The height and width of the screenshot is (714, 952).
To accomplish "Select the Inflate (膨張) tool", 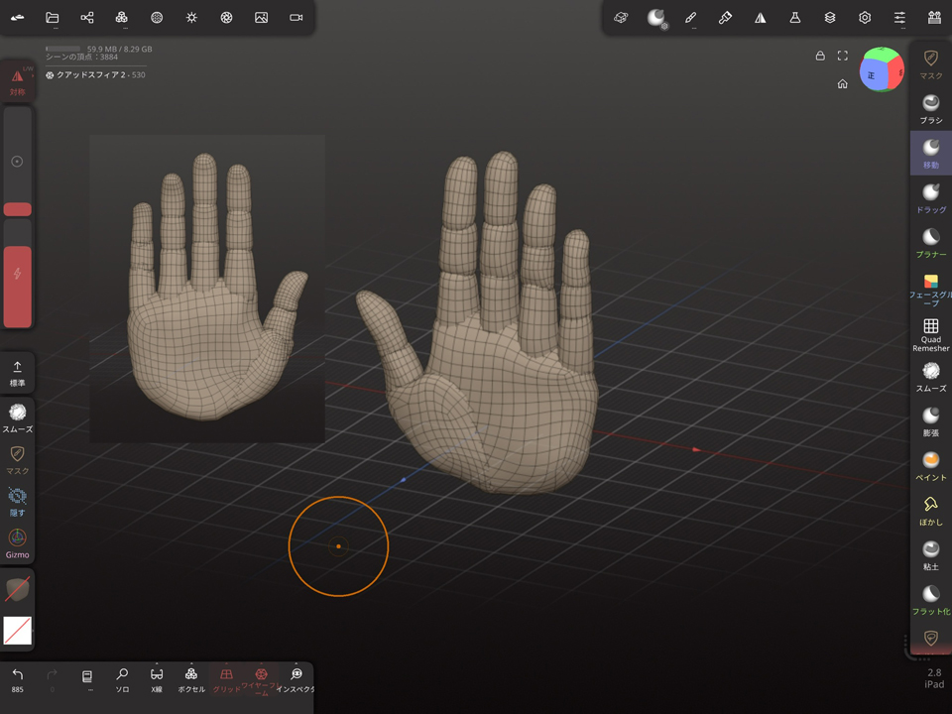I will tap(930, 420).
